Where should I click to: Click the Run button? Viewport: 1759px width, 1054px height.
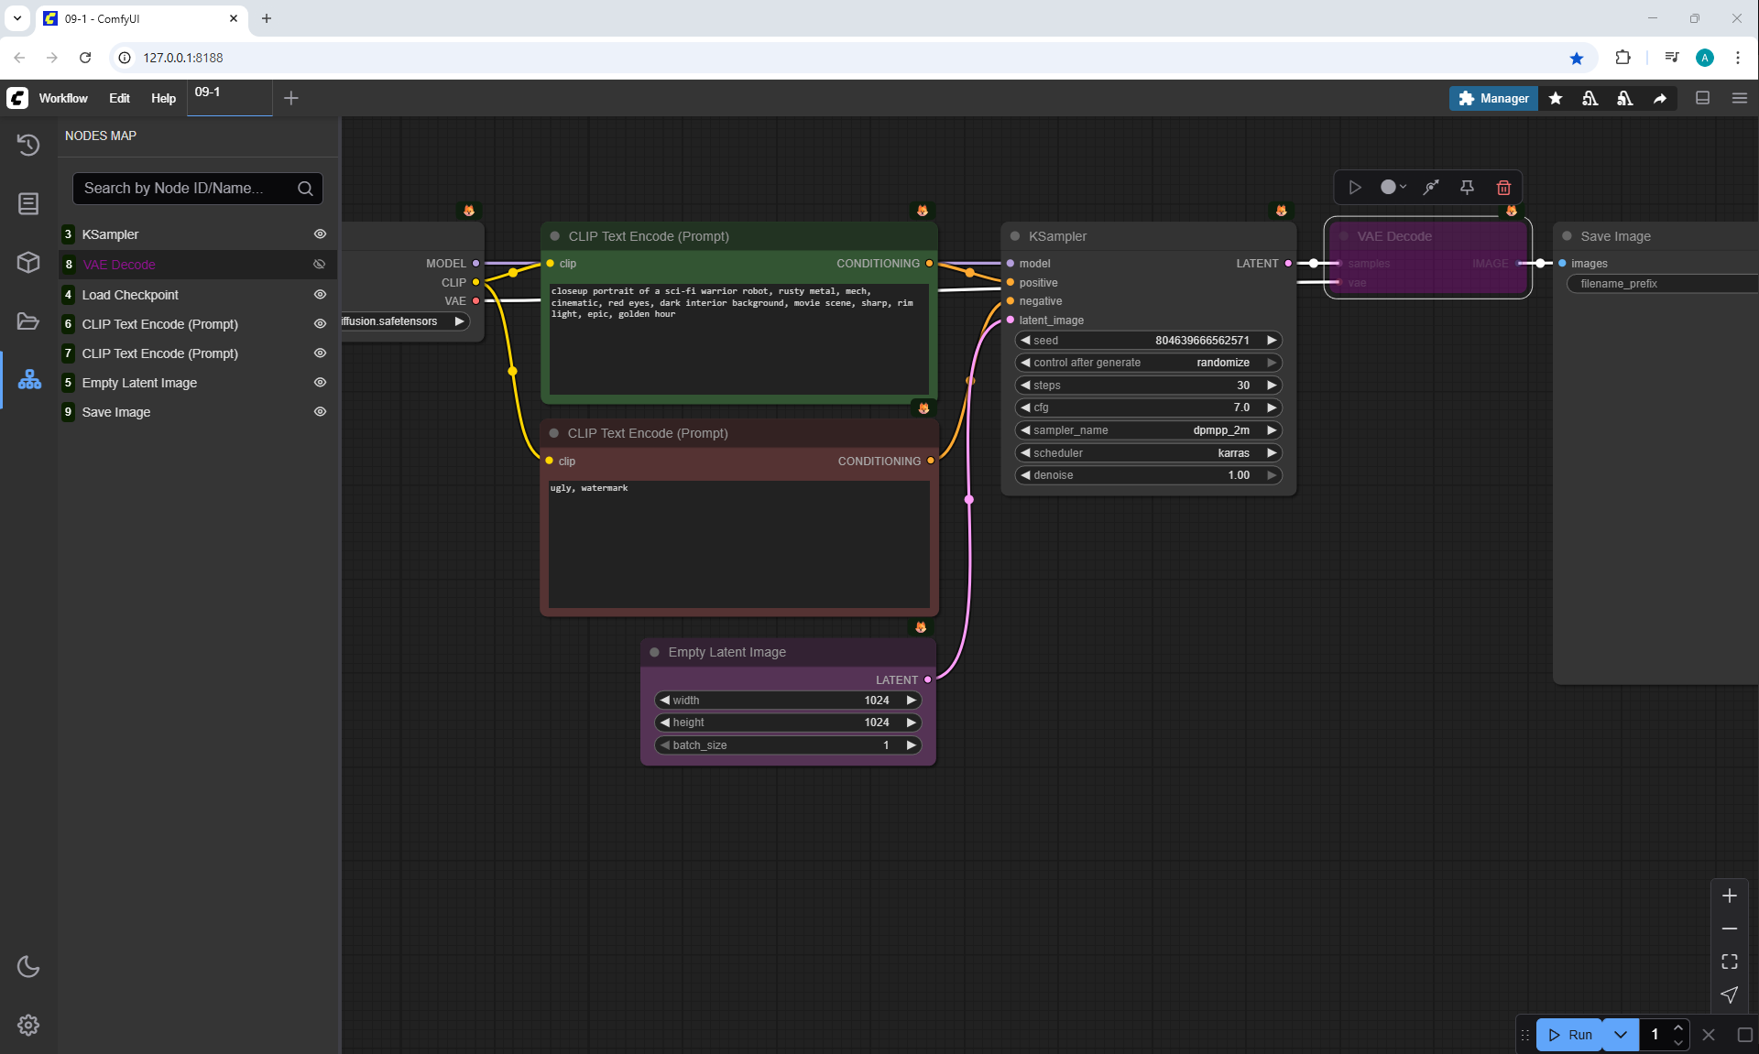pos(1570,1035)
